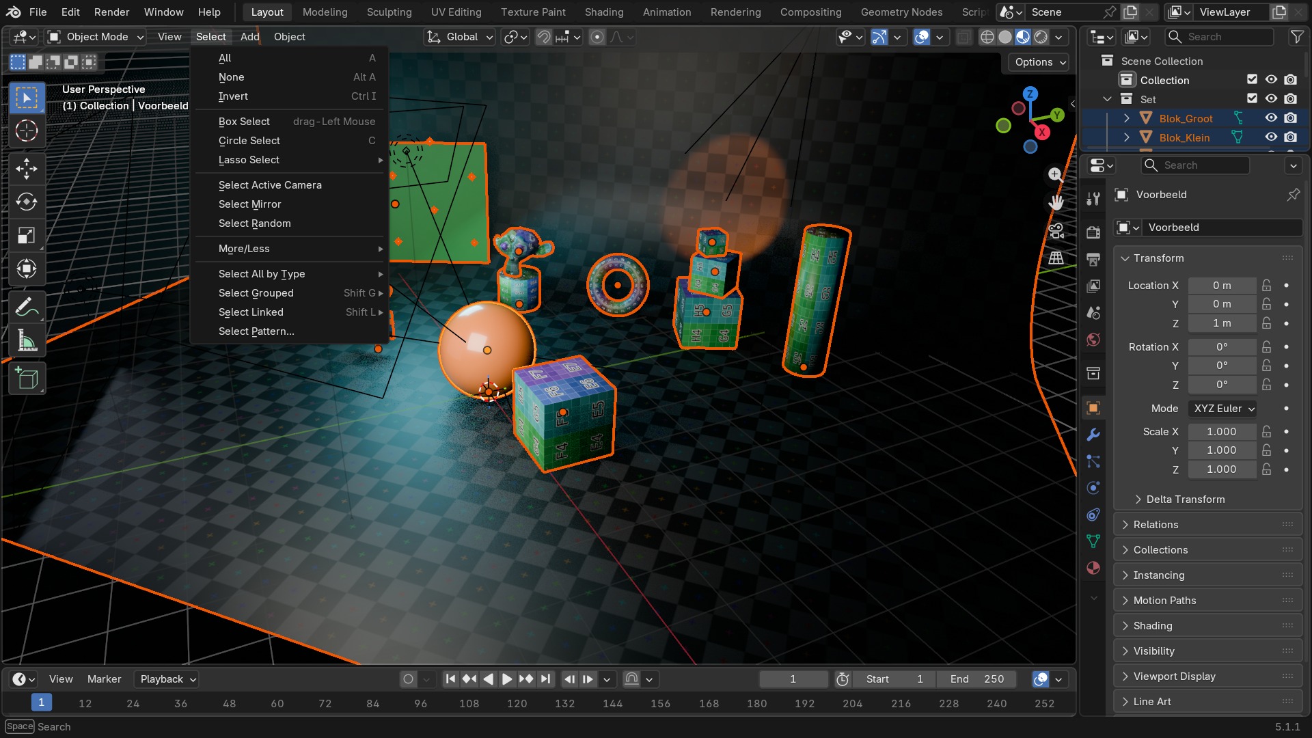Toggle lock on Location X

click(1266, 286)
